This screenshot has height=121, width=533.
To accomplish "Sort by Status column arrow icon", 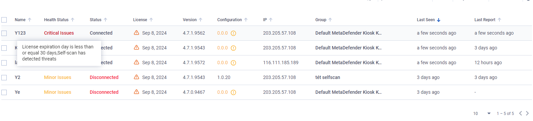I will coord(105,20).
